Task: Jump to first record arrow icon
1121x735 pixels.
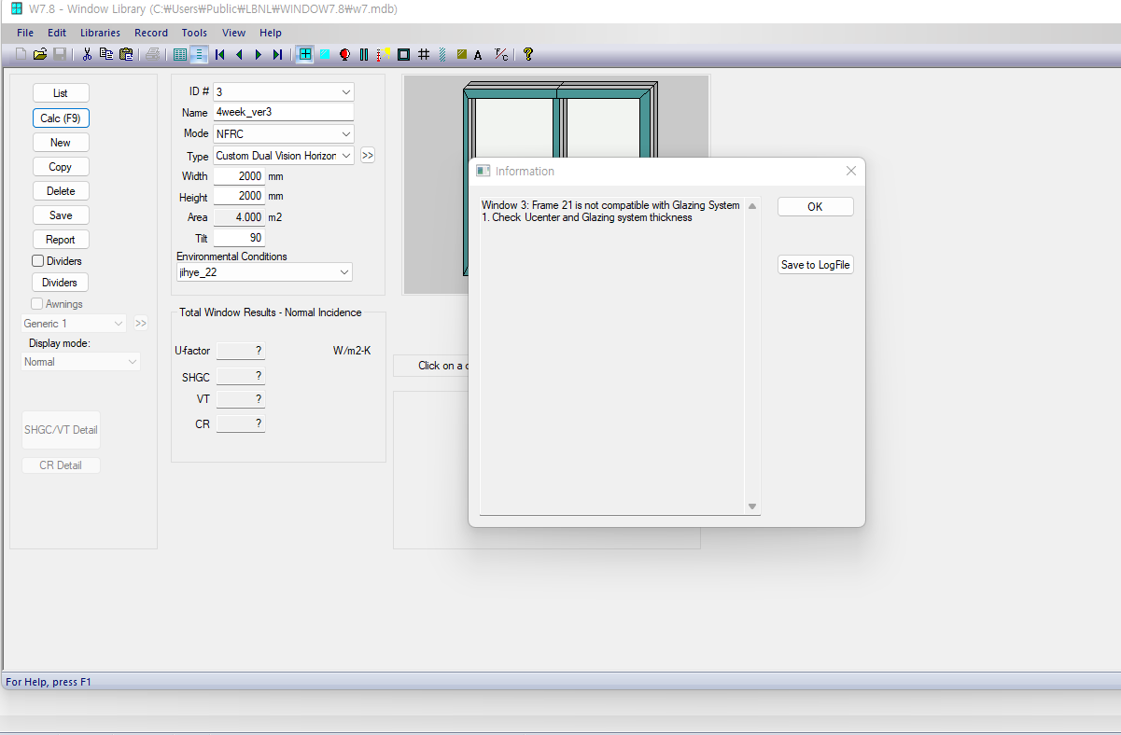Action: (220, 55)
